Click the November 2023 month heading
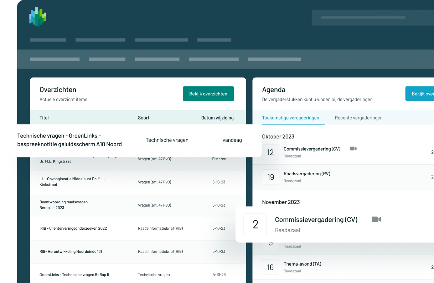 (281, 202)
